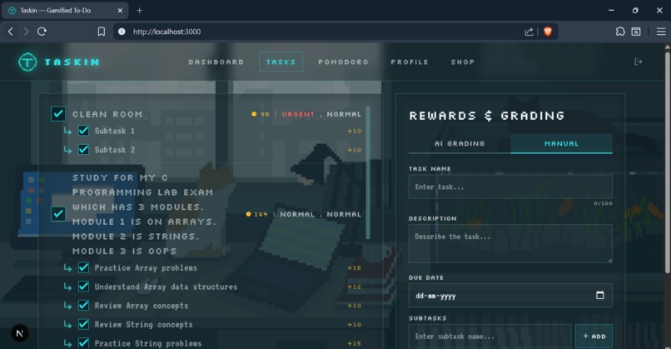Viewport: 671px width, 349px height.
Task: Click the 0/100 character counter
Action: [603, 203]
